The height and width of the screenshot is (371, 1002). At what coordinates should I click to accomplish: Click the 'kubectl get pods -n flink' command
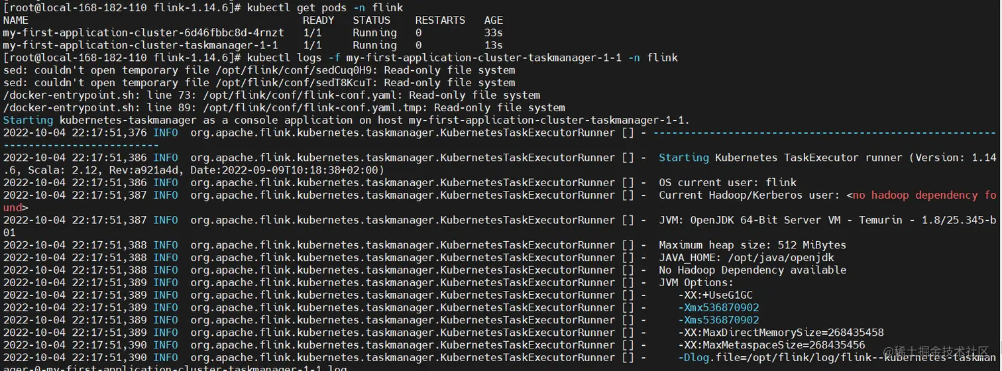(x=325, y=8)
